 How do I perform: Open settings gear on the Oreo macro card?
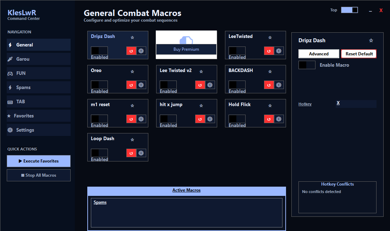(x=141, y=84)
